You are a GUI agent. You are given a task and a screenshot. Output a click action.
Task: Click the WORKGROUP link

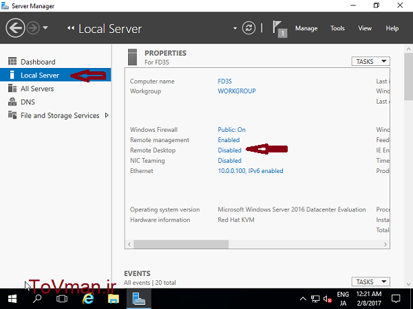tap(237, 91)
